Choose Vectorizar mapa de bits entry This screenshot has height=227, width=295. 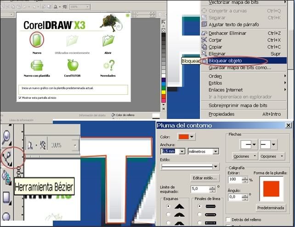point(244,2)
